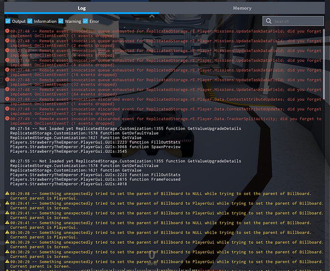Switch to the Memory tab
Viewport: 330px width, 271px height.
242,8
